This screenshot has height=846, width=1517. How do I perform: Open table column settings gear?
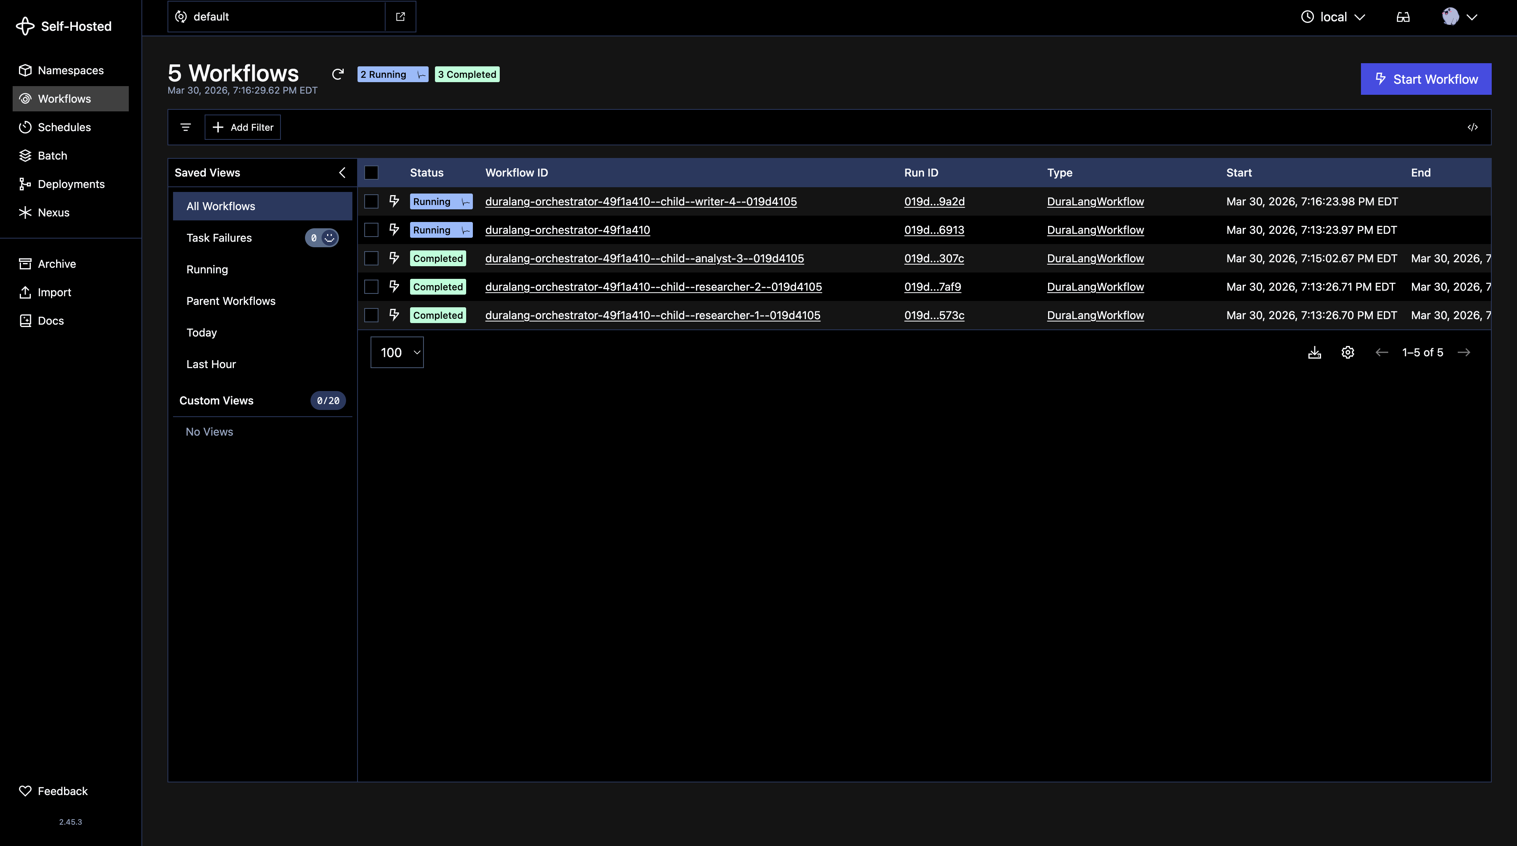point(1348,352)
